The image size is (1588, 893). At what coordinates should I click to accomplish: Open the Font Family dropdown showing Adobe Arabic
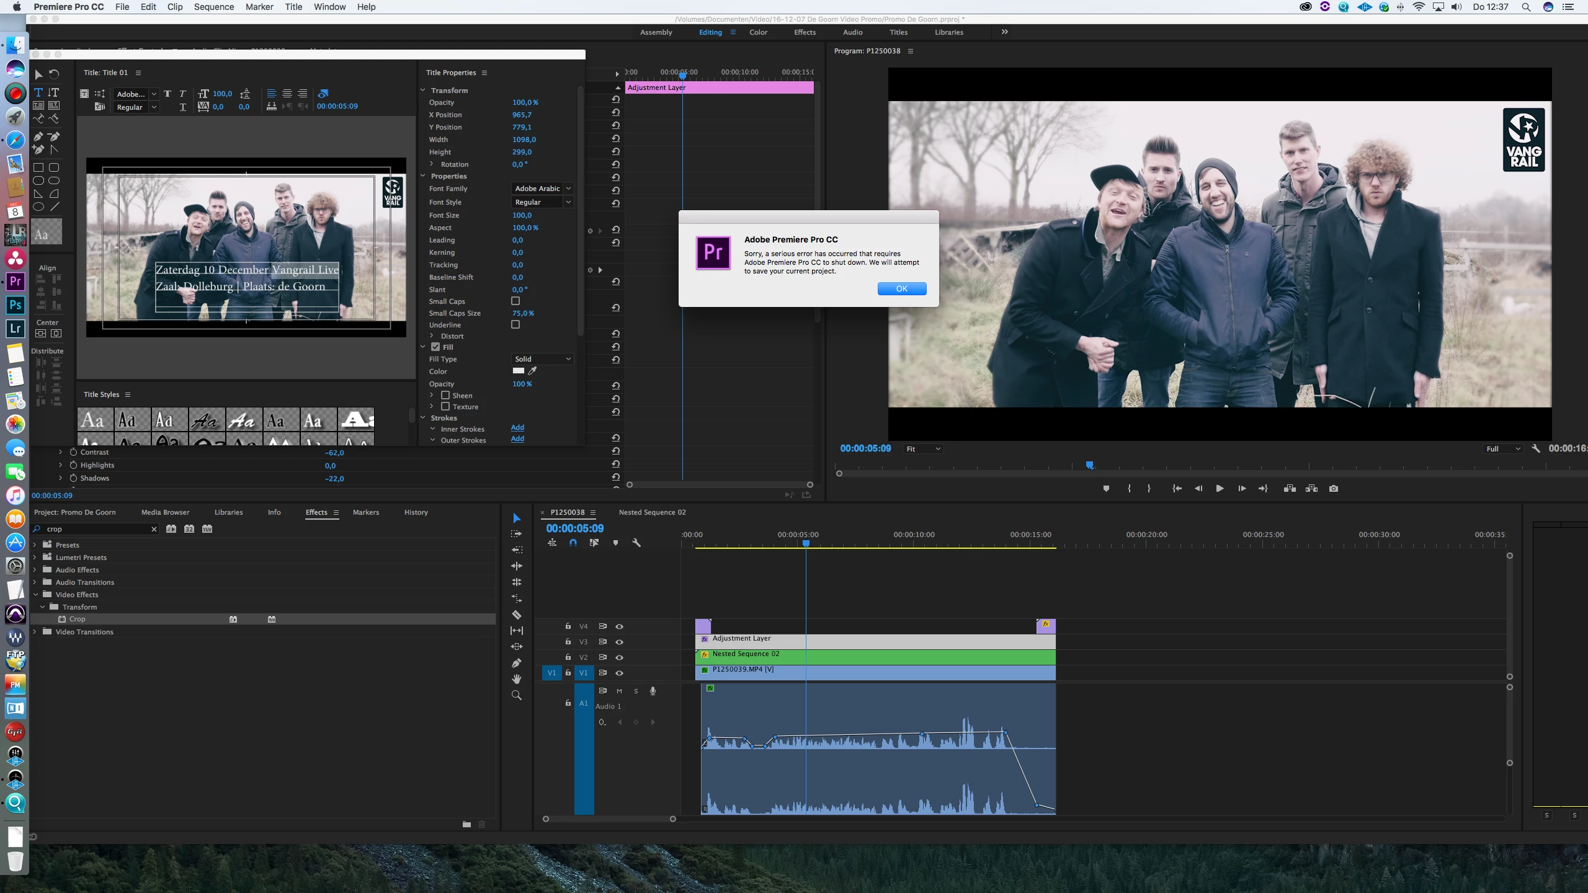(x=542, y=189)
